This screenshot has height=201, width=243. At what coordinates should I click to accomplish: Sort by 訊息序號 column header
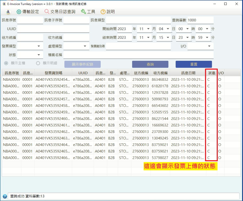12,73
